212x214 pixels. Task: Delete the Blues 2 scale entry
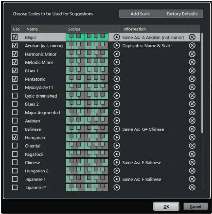pyautogui.click(x=192, y=104)
